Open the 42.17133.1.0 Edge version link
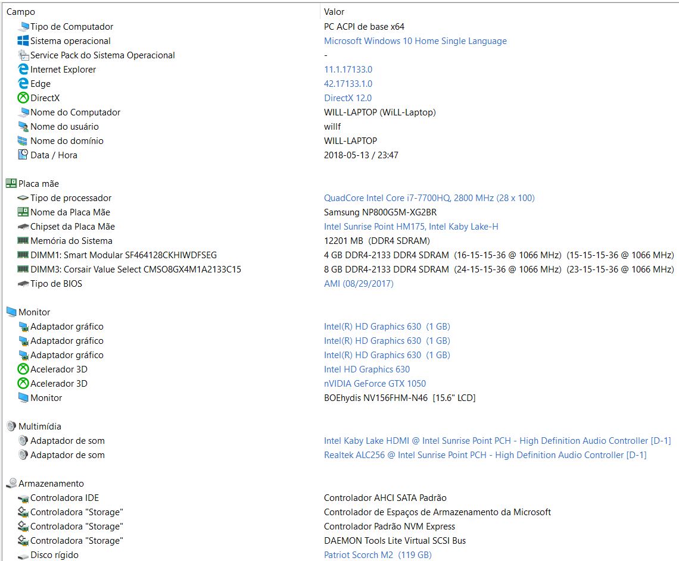This screenshot has width=679, height=561. [x=348, y=83]
